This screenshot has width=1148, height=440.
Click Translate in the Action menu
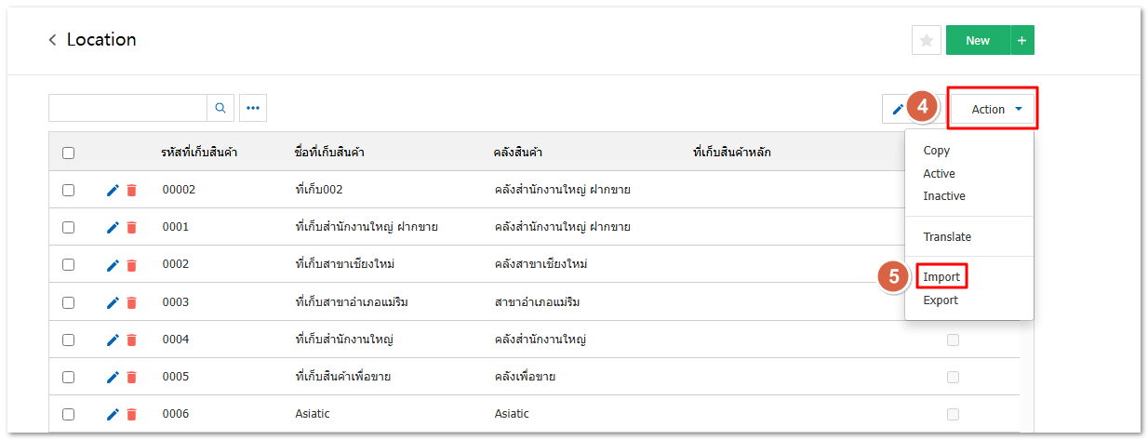[947, 237]
